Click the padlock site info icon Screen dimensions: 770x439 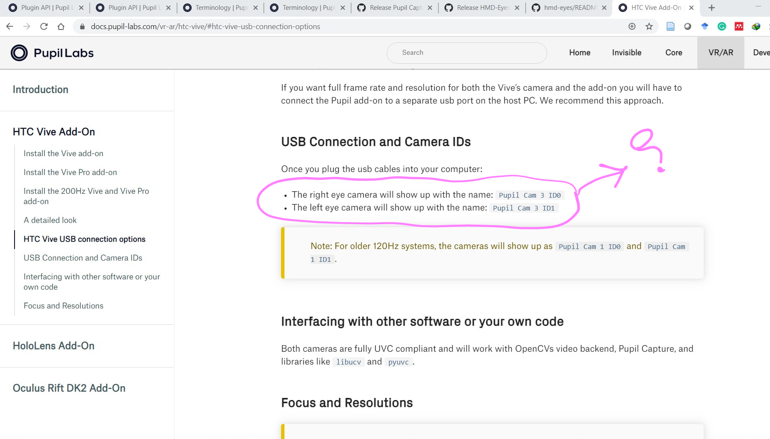[82, 27]
